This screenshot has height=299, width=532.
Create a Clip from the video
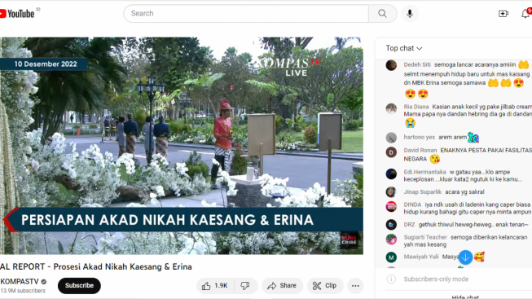pos(325,286)
